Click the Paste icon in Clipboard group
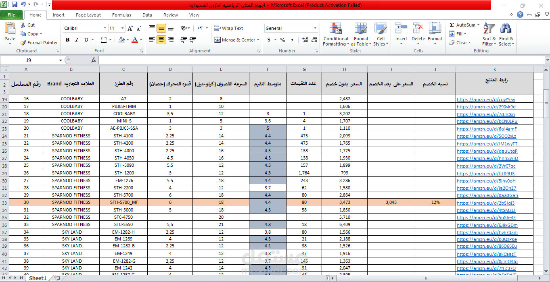This screenshot has height=282, width=550. point(10,29)
